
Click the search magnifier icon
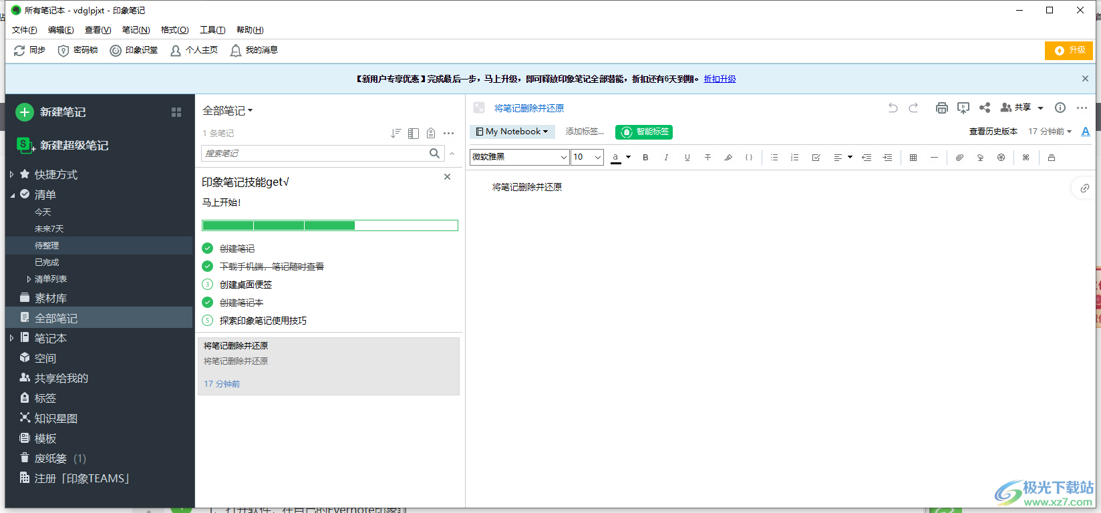click(434, 153)
